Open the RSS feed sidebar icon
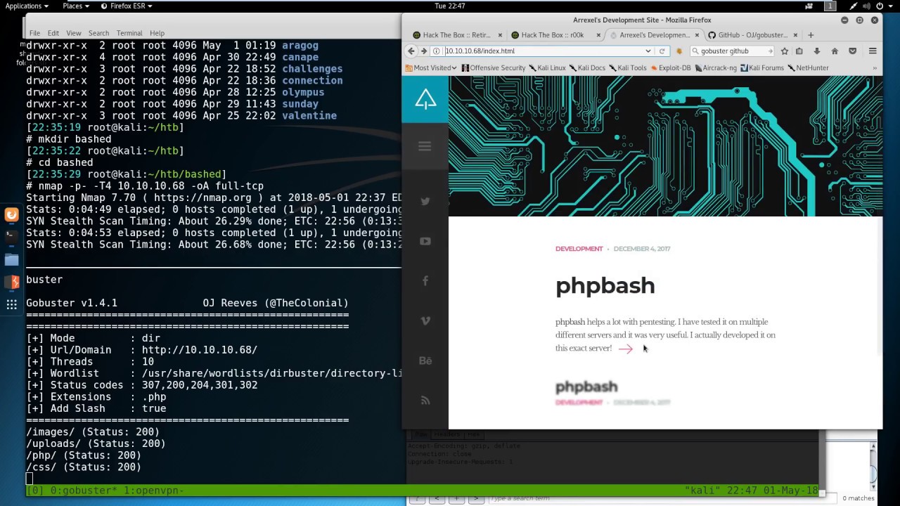900x506 pixels. coord(425,401)
